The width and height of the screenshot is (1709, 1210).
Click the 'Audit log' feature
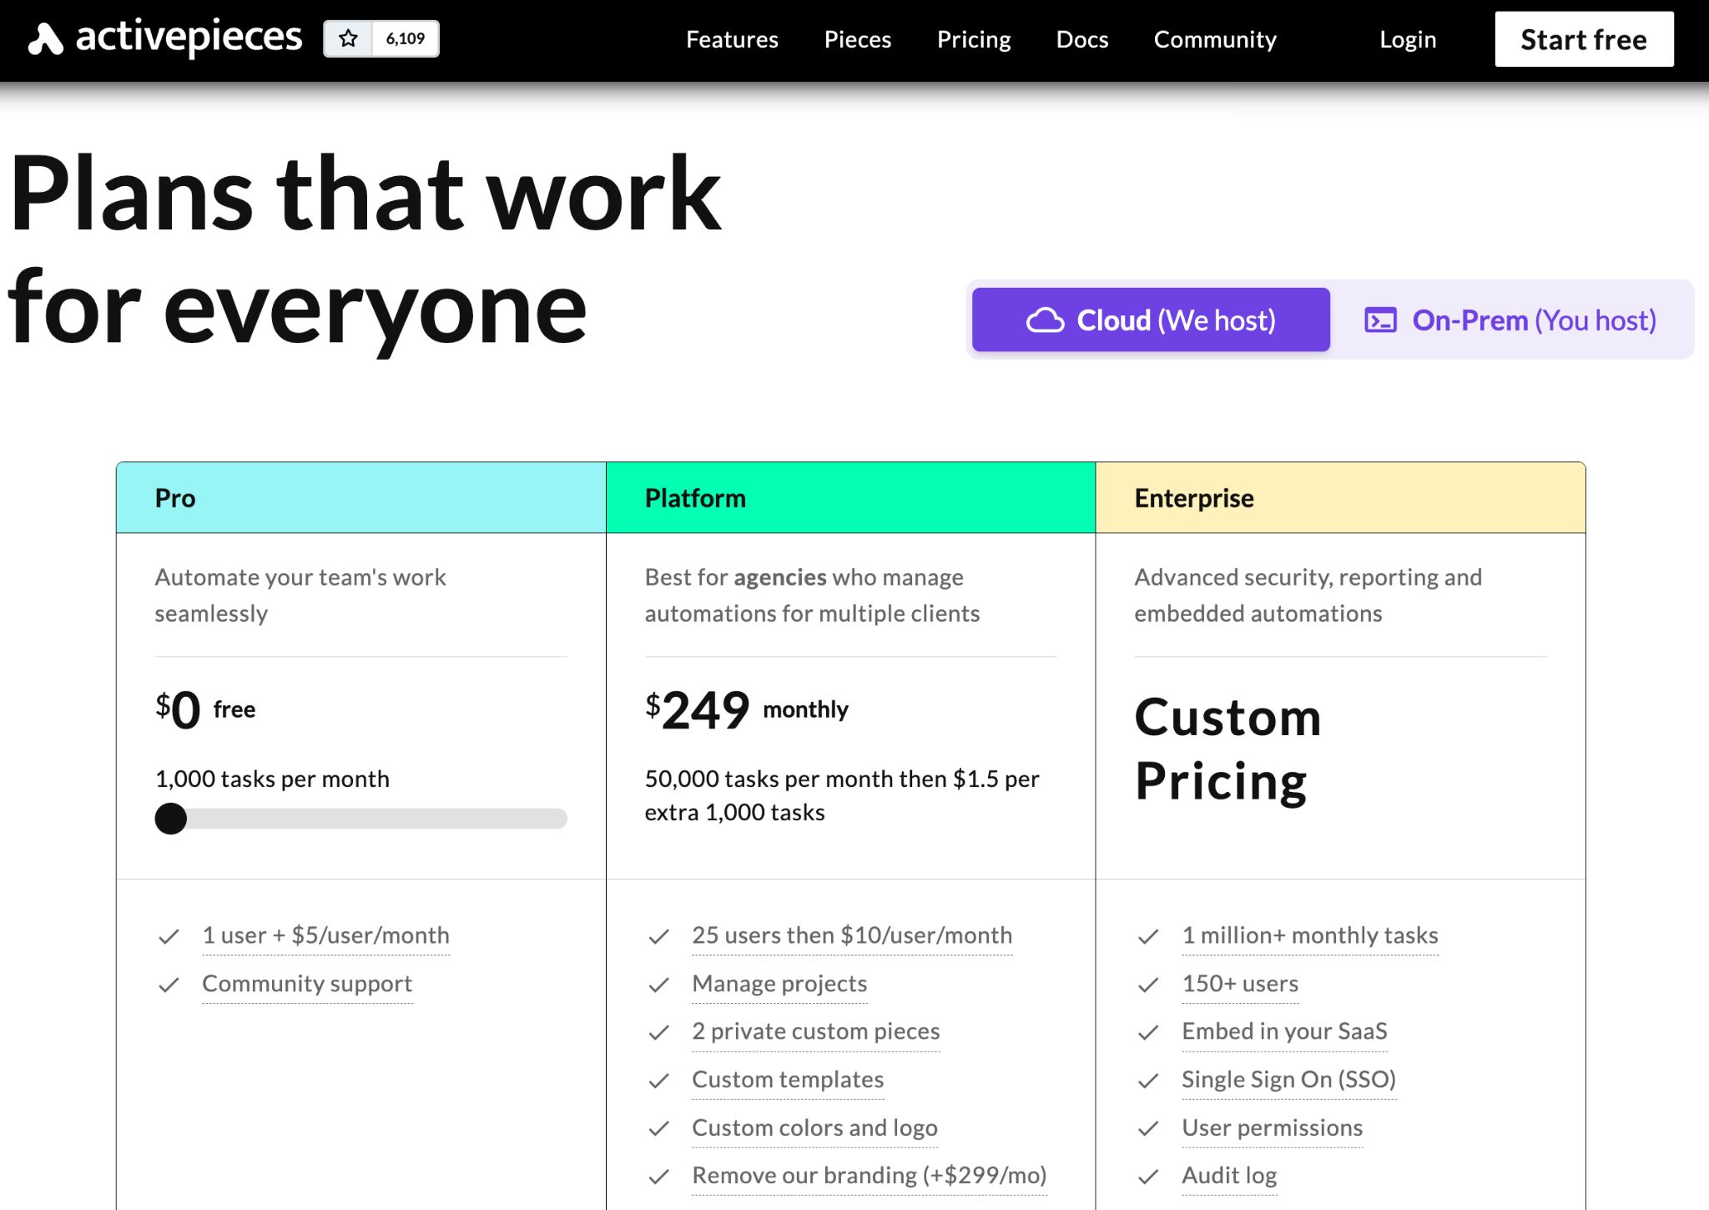click(x=1229, y=1176)
